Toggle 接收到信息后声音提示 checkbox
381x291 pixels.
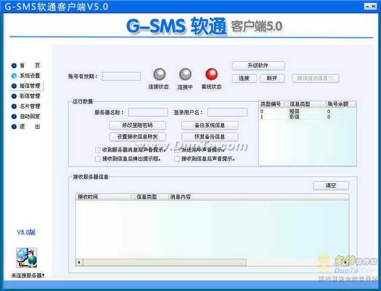[x=177, y=159]
